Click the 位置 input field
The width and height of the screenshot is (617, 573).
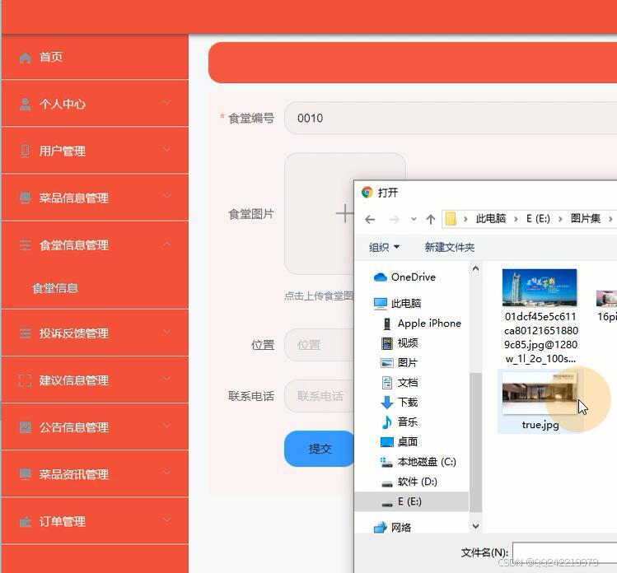pyautogui.click(x=319, y=345)
